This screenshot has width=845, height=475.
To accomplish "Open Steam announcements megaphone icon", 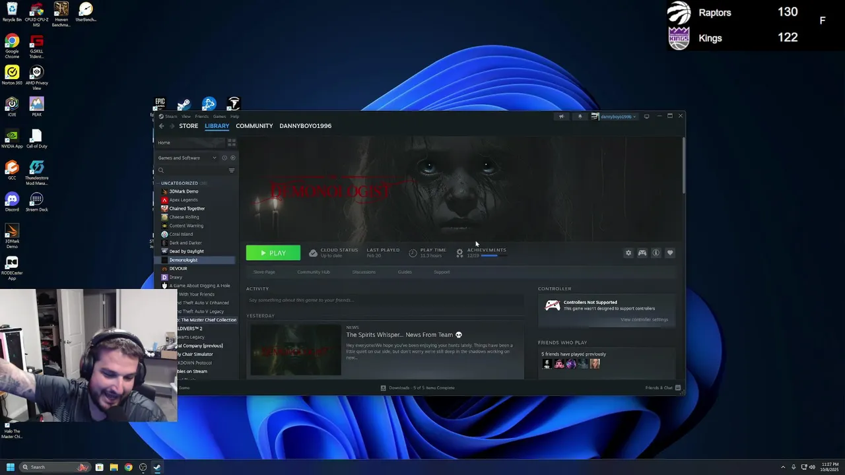I will (x=561, y=116).
